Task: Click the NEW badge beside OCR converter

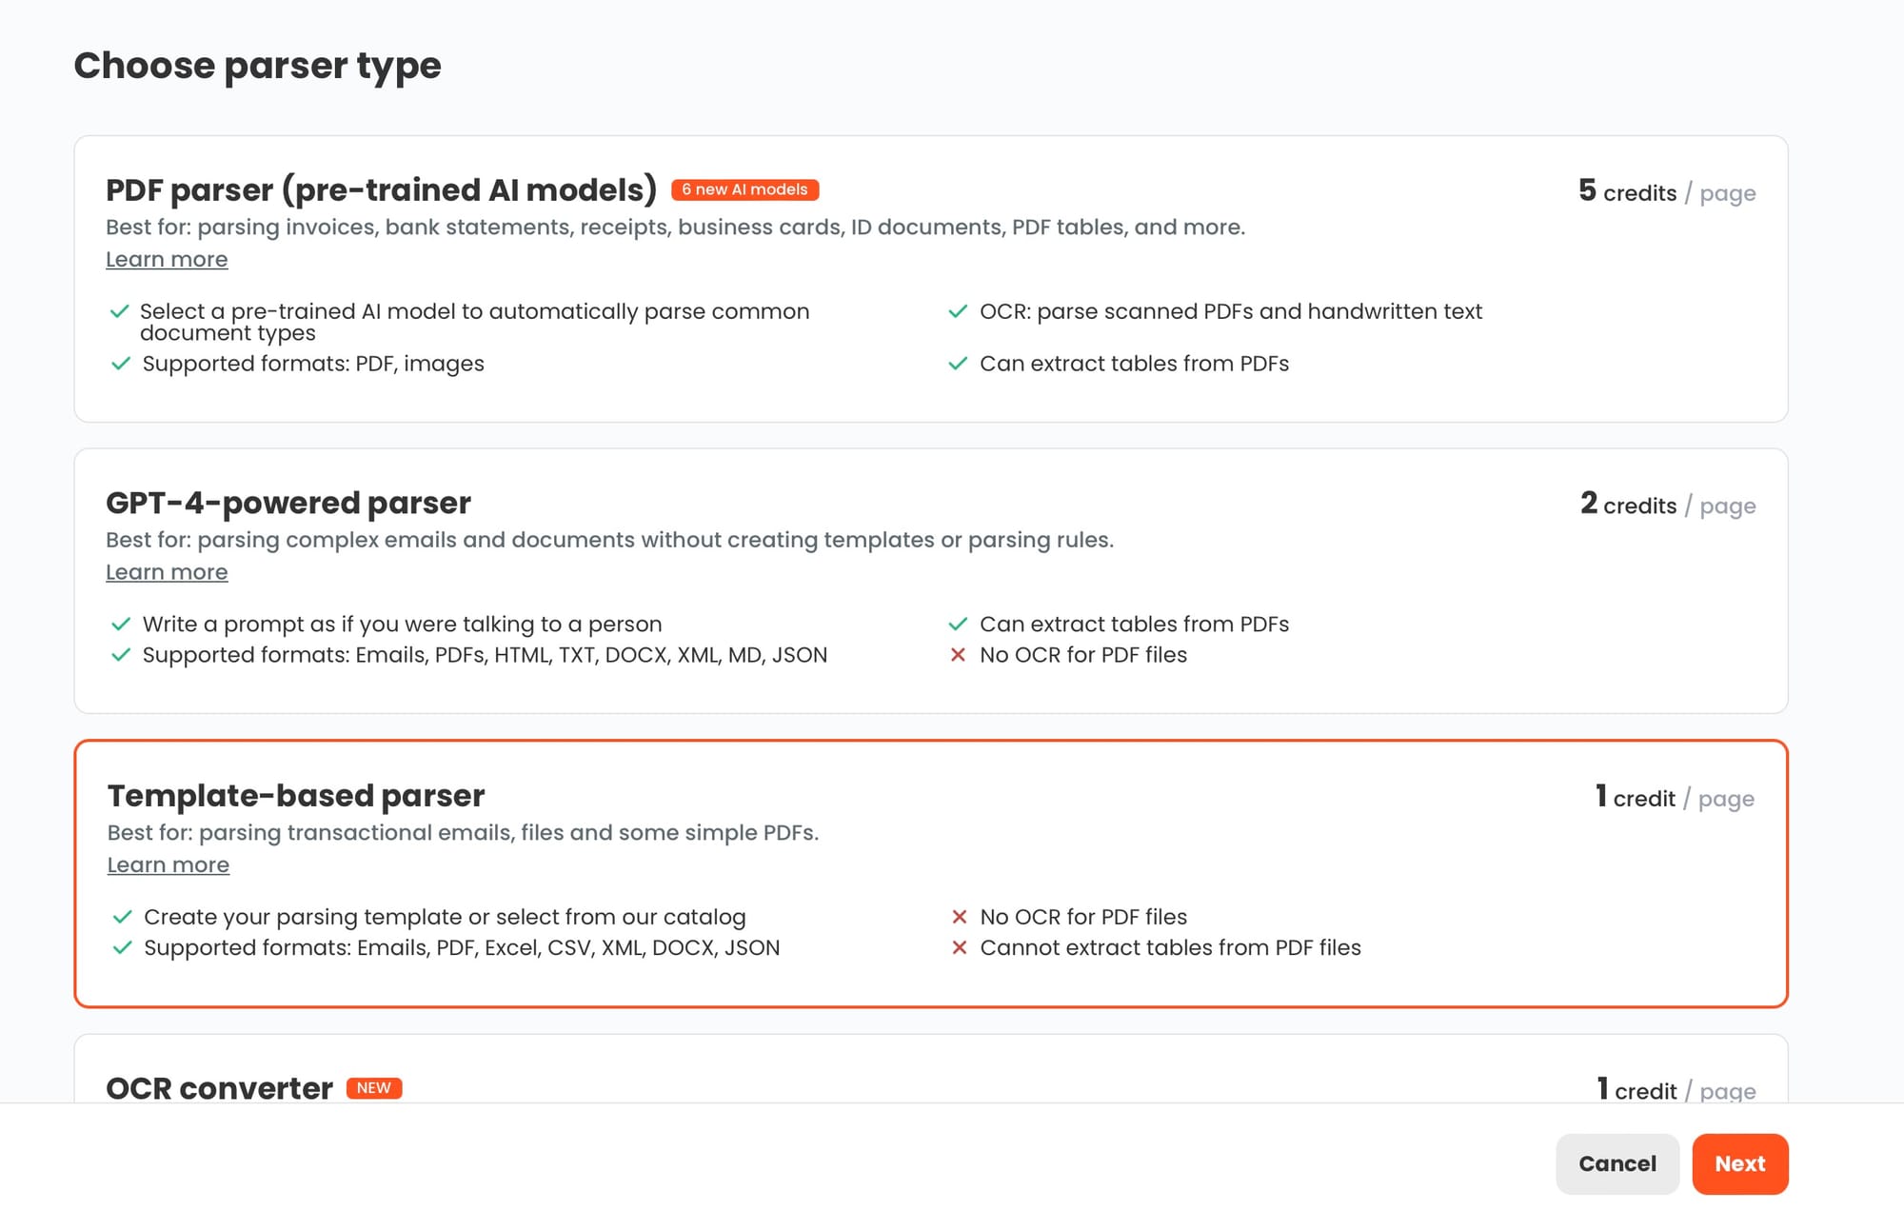Action: click(373, 1087)
